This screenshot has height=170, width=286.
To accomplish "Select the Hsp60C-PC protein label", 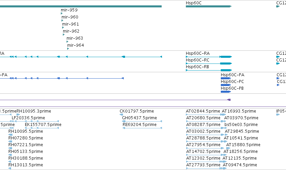I will (x=232, y=82).
